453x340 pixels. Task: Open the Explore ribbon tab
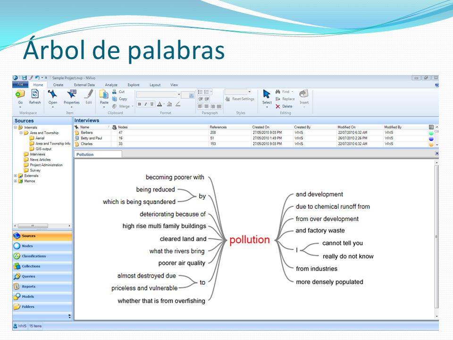(x=134, y=85)
